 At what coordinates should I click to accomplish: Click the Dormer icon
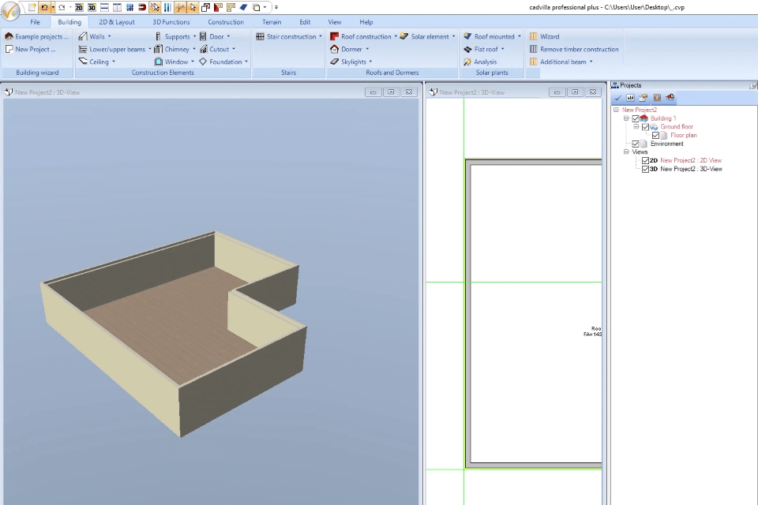pos(334,49)
